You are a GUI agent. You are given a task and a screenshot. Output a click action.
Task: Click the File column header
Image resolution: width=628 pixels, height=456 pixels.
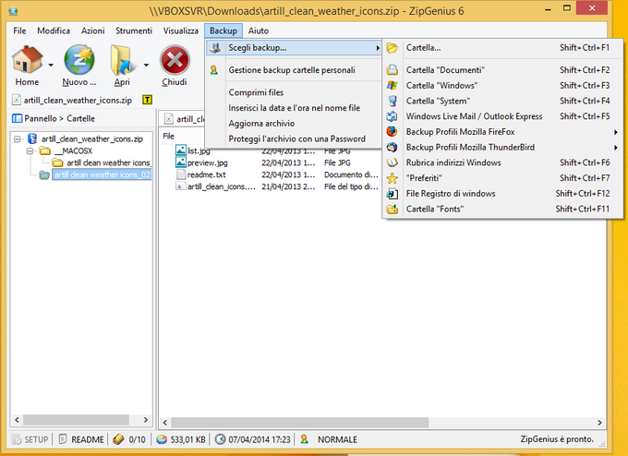pyautogui.click(x=169, y=136)
